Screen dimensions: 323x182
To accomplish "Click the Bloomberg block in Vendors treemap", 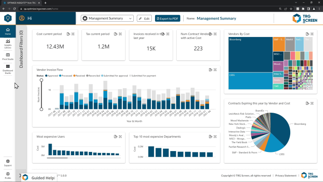I will click(x=251, y=55).
